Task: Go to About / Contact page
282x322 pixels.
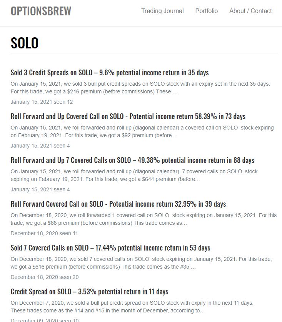Action: 250,11
